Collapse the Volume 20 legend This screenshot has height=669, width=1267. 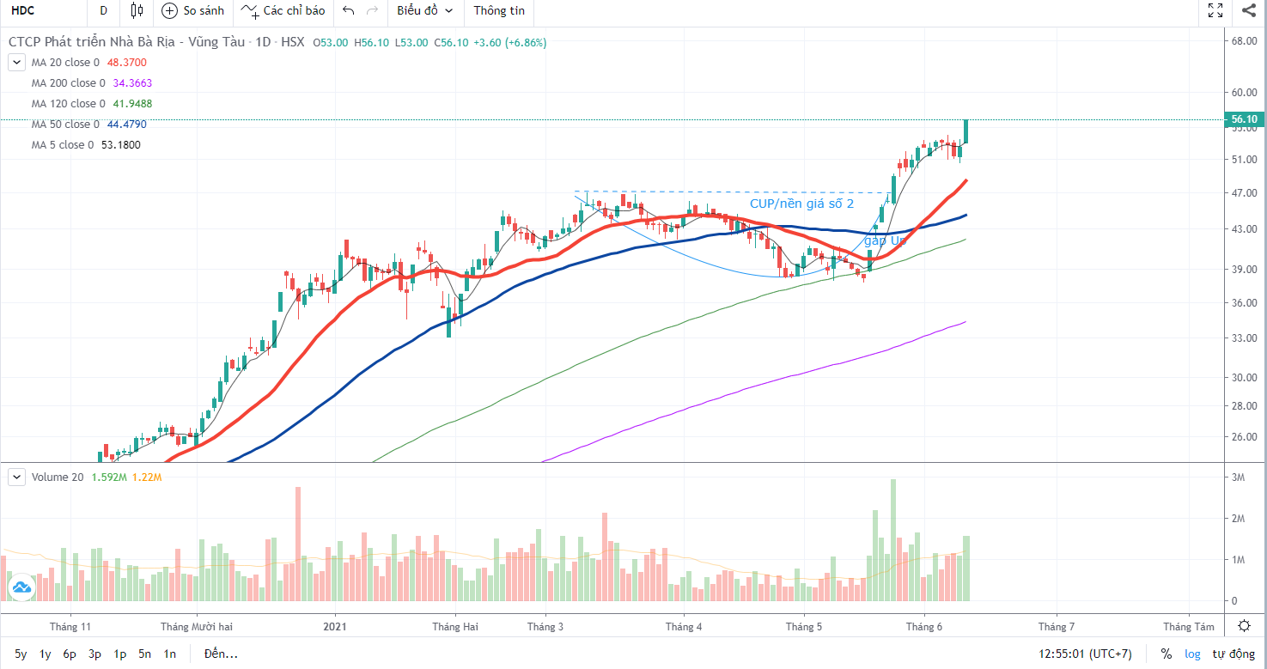coord(16,477)
